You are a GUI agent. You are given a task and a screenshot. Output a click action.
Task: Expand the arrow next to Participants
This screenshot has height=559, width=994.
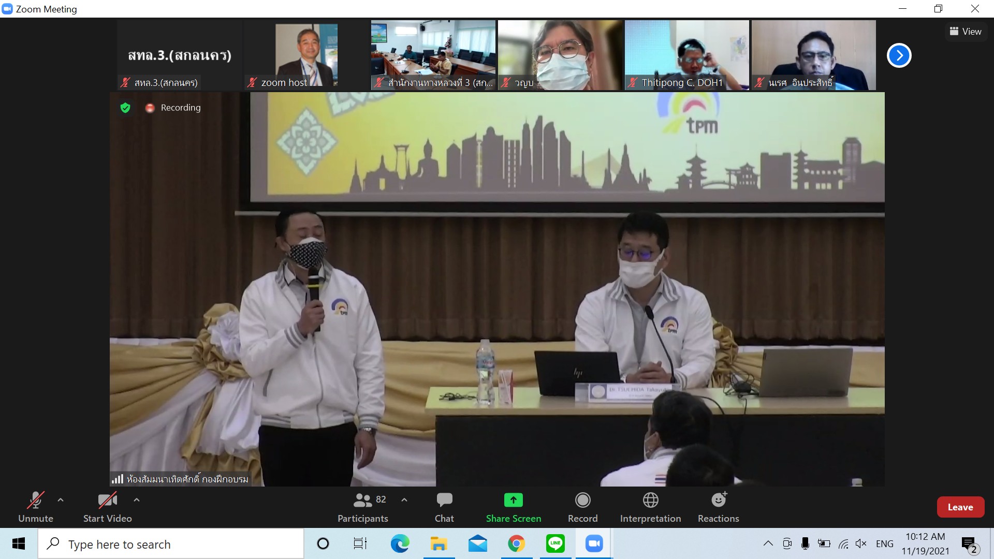[x=404, y=500]
